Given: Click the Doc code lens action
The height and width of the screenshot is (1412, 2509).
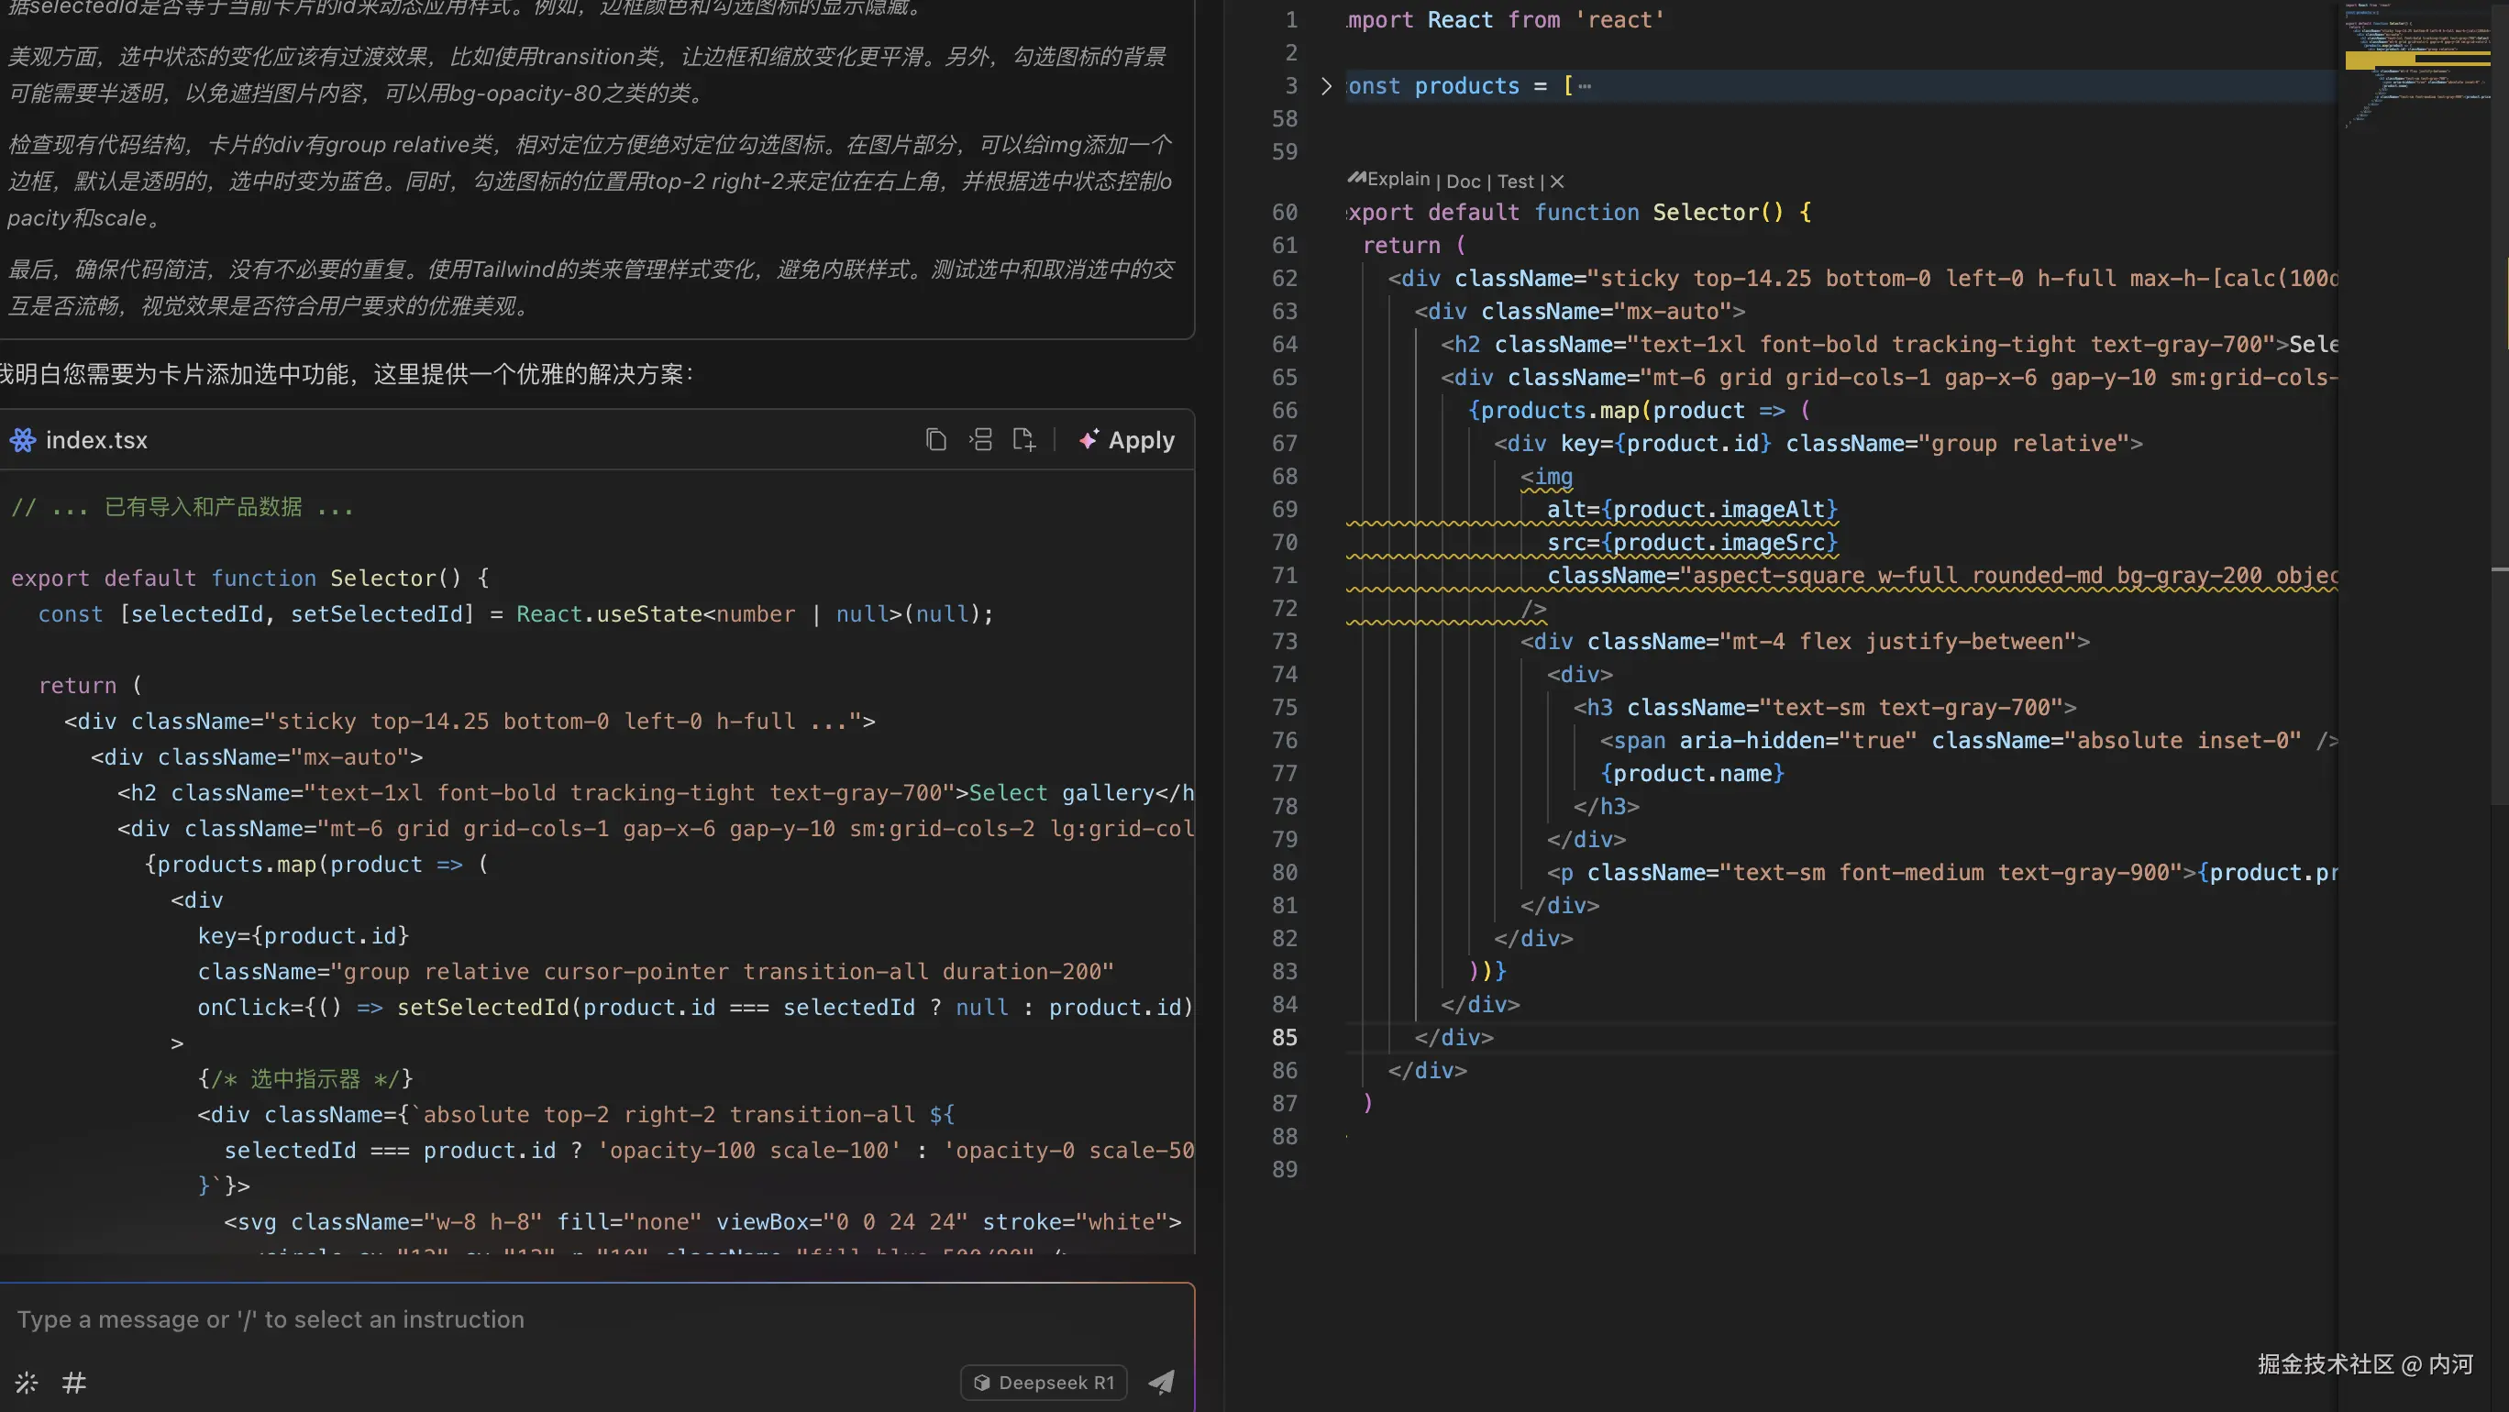Looking at the screenshot, I should tap(1462, 182).
